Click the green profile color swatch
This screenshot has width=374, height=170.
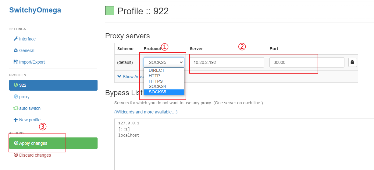point(110,11)
